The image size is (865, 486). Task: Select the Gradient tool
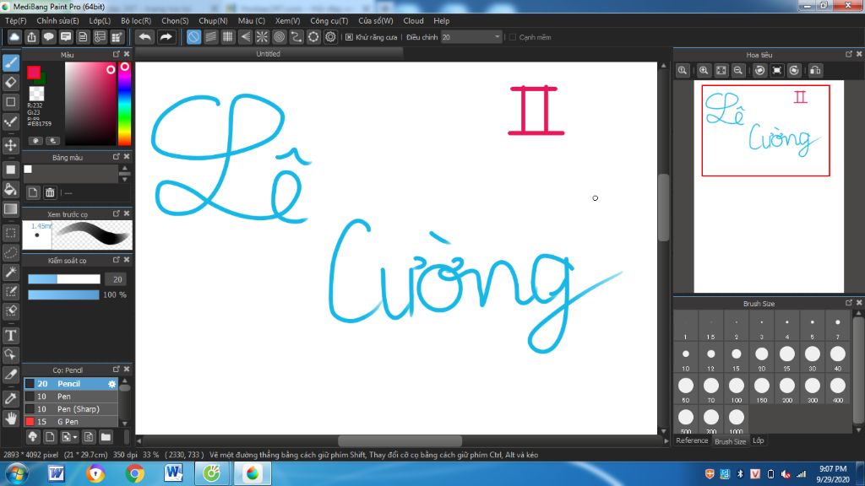pyautogui.click(x=10, y=209)
